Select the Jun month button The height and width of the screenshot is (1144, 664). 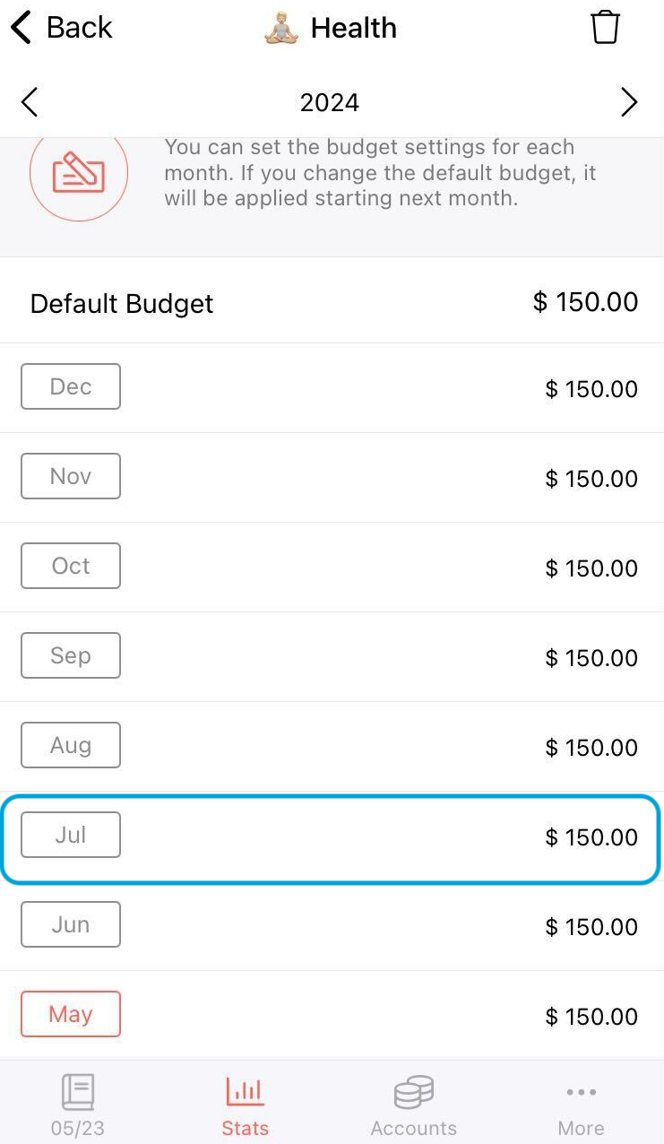71,924
